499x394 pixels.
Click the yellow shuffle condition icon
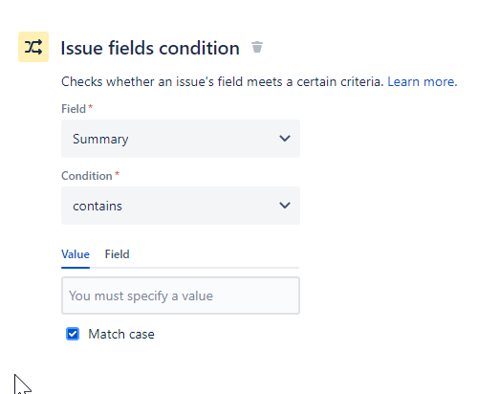pos(33,47)
